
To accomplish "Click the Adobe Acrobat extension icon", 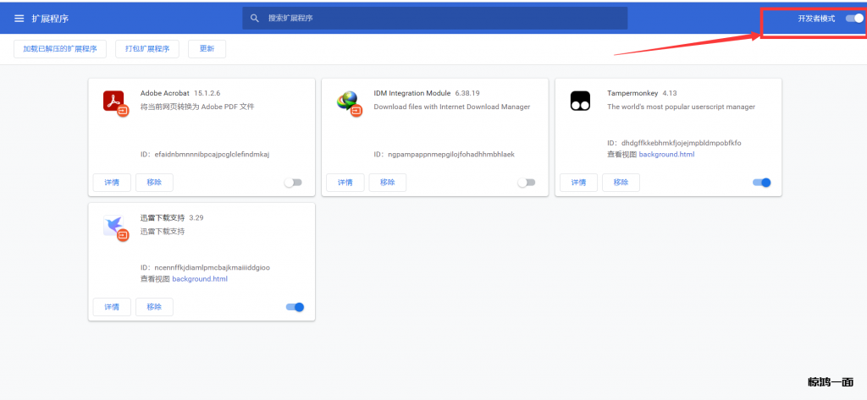I will click(114, 101).
